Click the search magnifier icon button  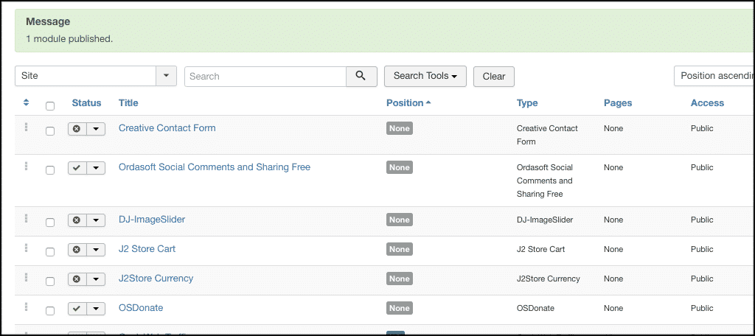point(361,76)
